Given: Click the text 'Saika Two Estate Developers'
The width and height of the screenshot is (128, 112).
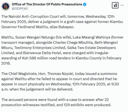Looking at the screenshot, I should 91,48.
